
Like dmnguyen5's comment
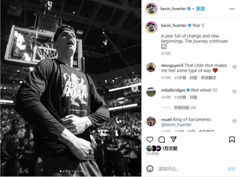tap(234, 67)
